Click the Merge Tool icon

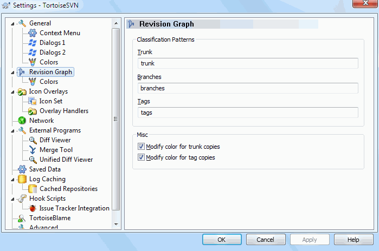click(x=33, y=150)
